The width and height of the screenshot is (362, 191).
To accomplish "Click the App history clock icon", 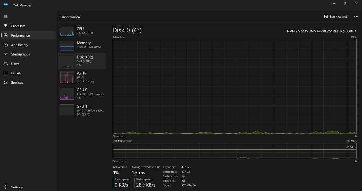I will pos(5,45).
